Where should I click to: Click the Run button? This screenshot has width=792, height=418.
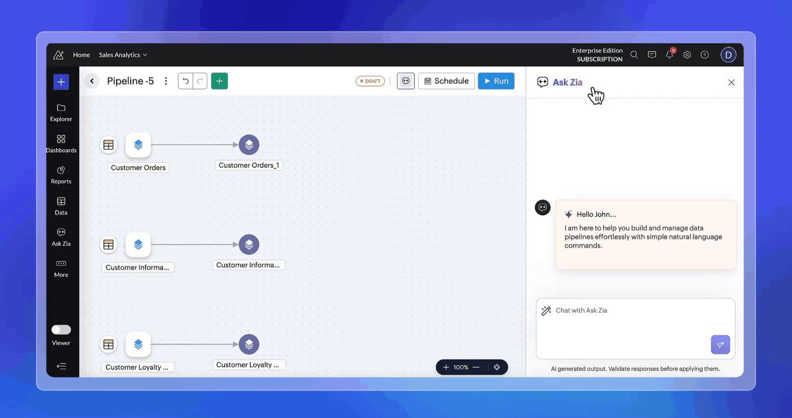click(496, 81)
